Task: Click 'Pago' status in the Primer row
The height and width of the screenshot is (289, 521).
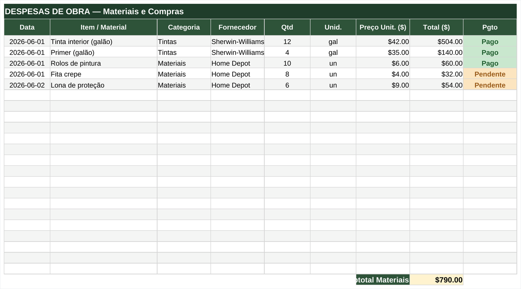Action: (x=490, y=52)
